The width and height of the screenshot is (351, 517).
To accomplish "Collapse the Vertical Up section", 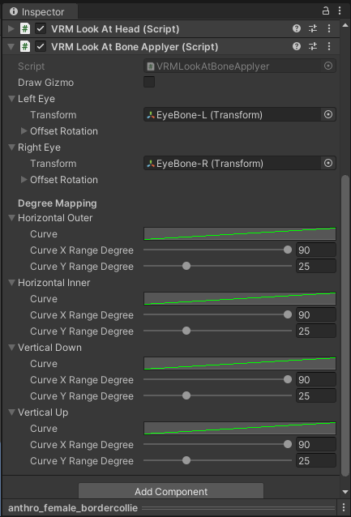I will coord(12,412).
